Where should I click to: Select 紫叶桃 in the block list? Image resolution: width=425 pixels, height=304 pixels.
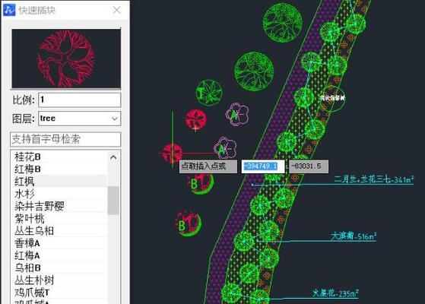point(59,218)
